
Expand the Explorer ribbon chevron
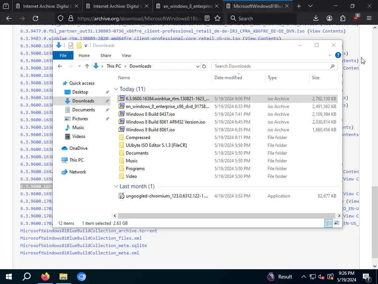(x=330, y=55)
